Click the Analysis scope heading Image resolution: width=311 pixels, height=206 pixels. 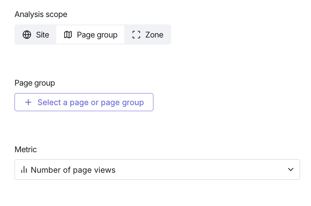point(41,15)
